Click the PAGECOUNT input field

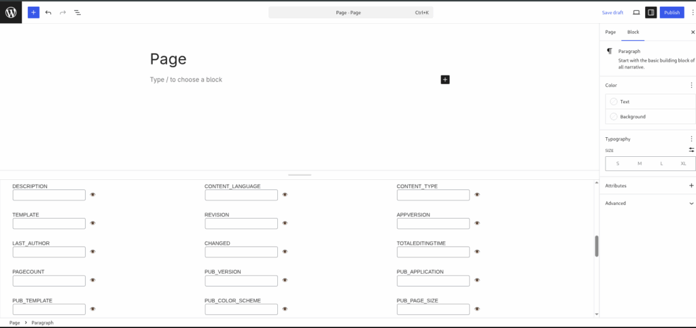click(x=49, y=280)
